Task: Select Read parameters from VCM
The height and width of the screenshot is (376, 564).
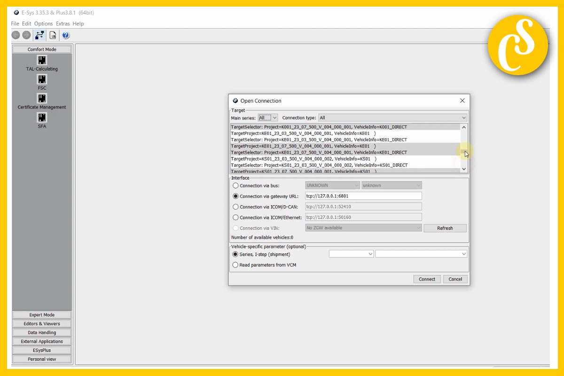Action: (x=235, y=265)
